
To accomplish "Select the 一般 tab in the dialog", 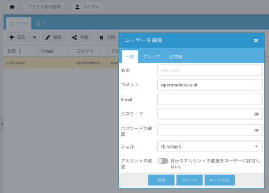I will coord(130,57).
